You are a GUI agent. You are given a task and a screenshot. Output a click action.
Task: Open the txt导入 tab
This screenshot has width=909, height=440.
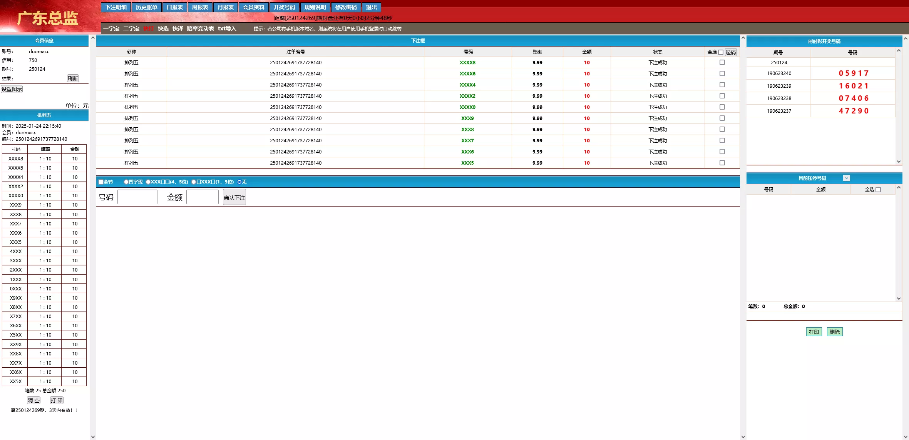227,28
